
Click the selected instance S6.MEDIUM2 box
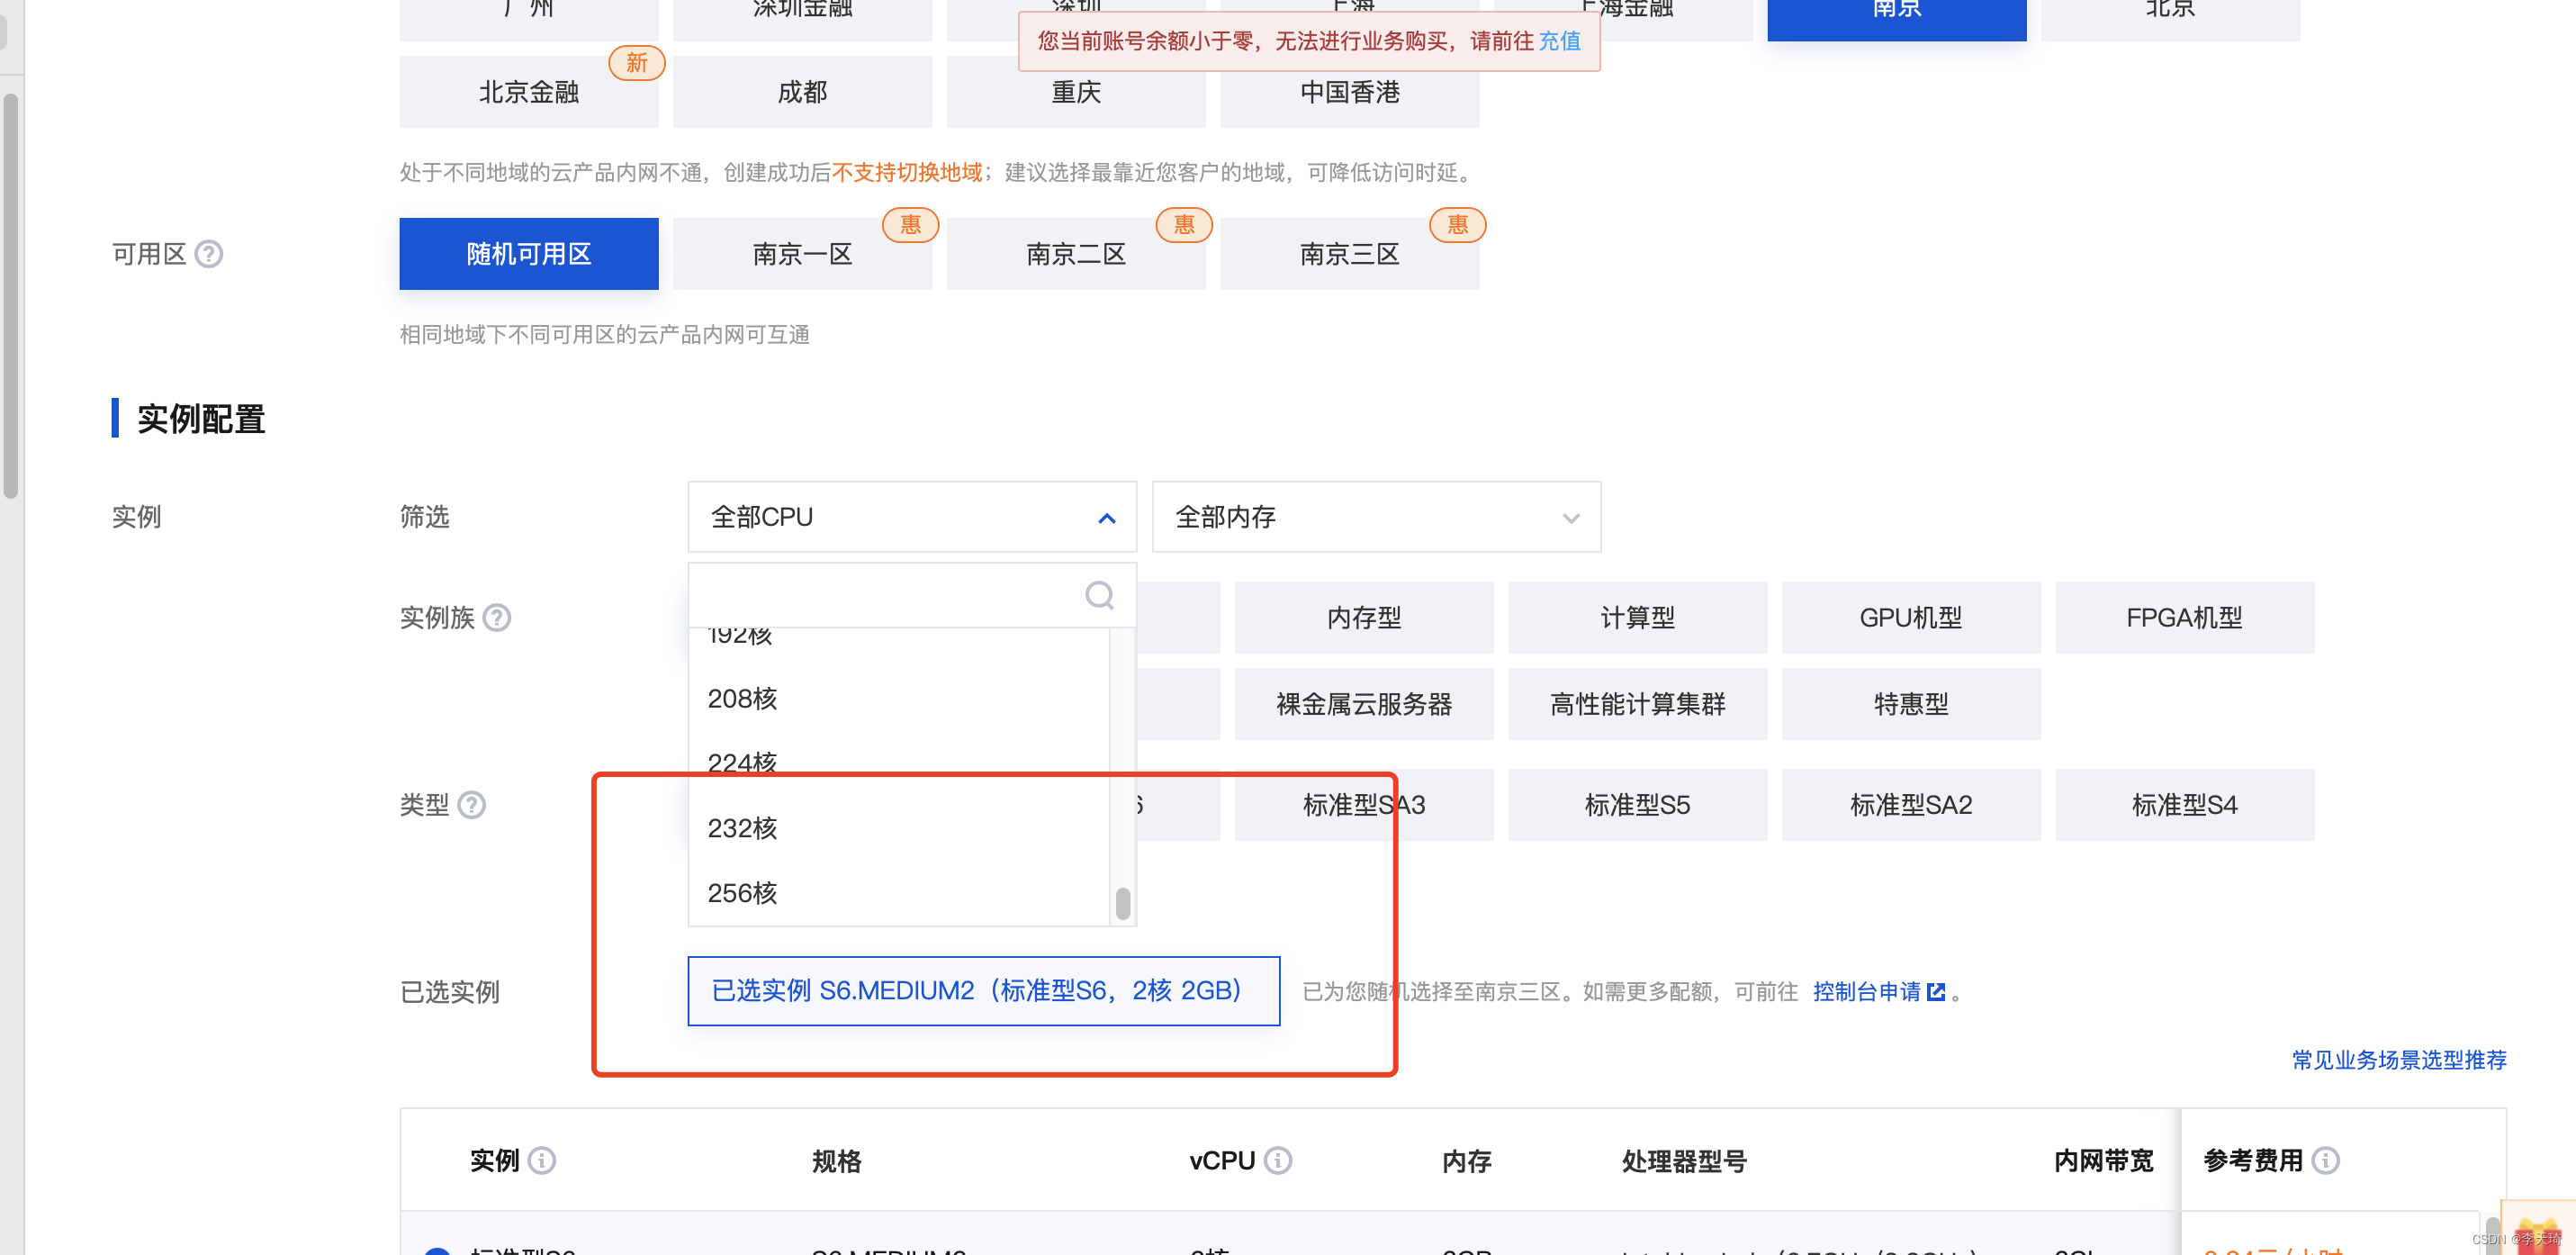pos(984,991)
